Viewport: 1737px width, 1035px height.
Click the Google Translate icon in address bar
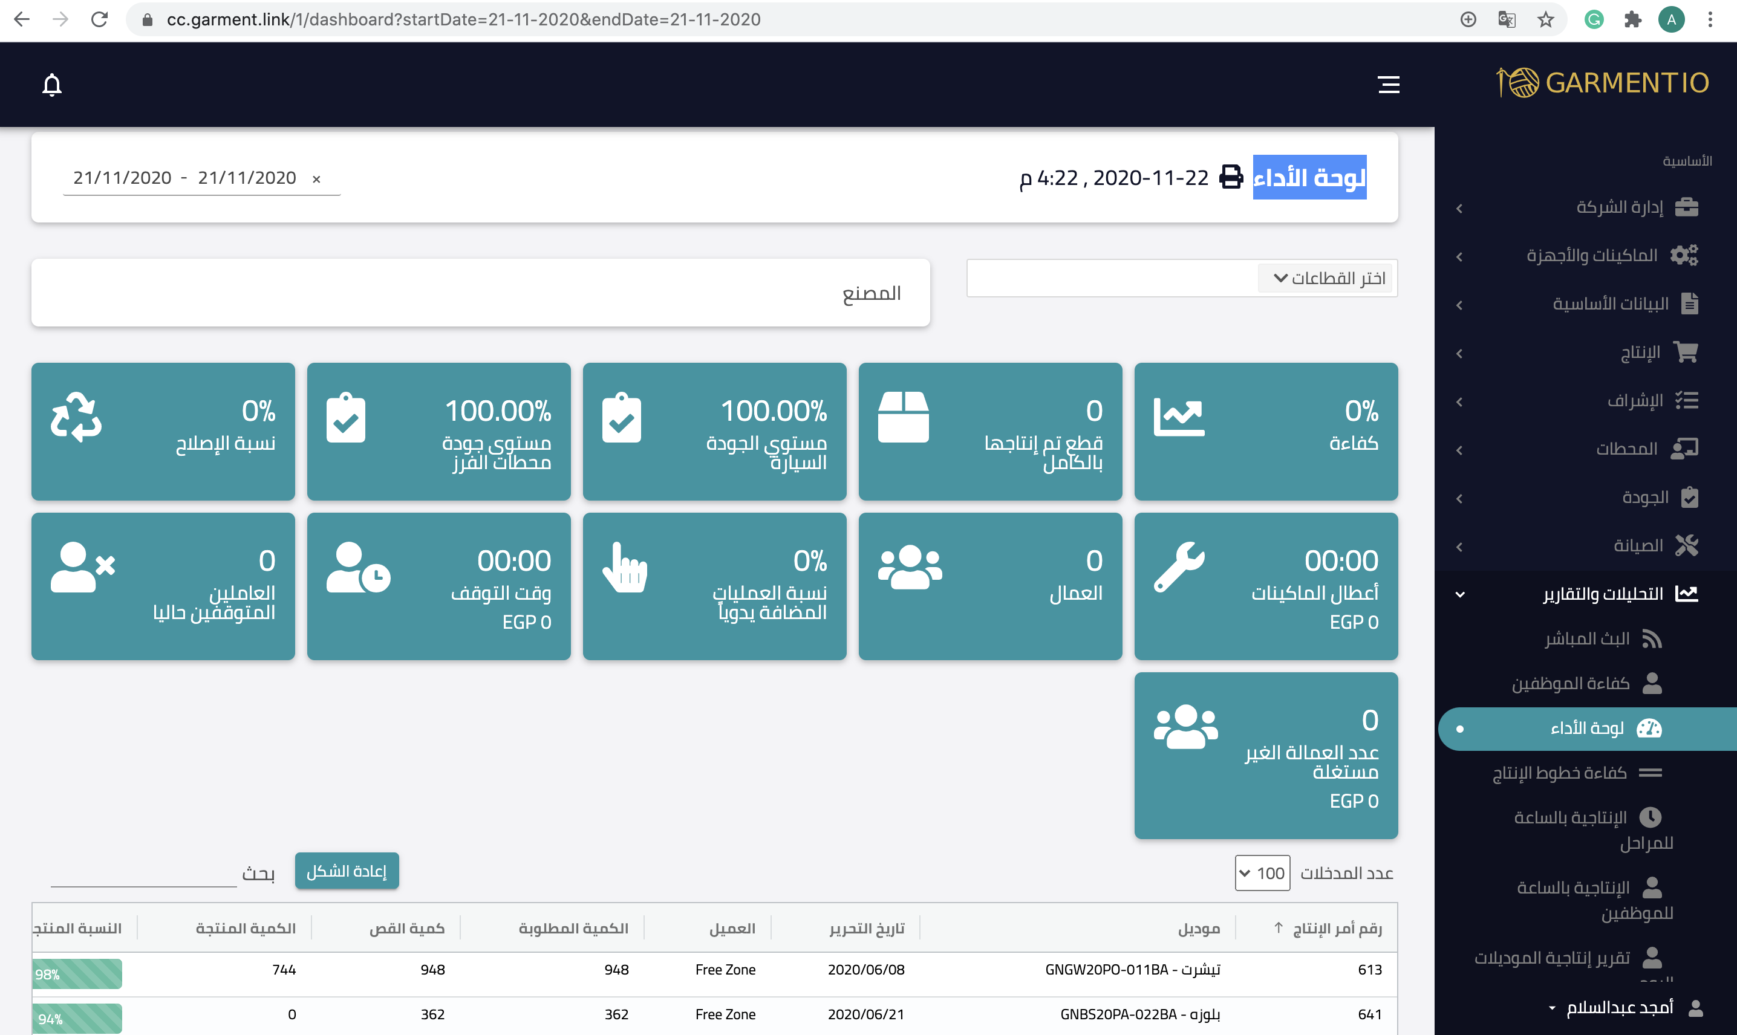(x=1507, y=19)
